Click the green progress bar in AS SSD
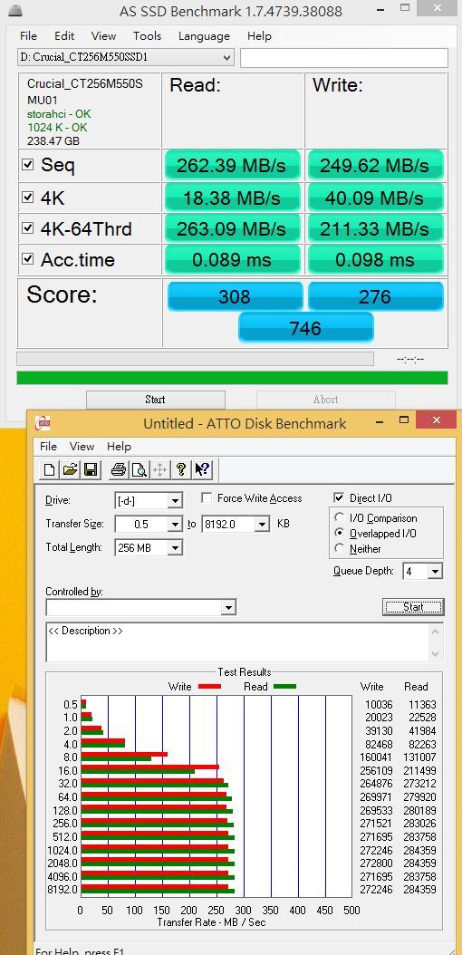 tap(232, 378)
